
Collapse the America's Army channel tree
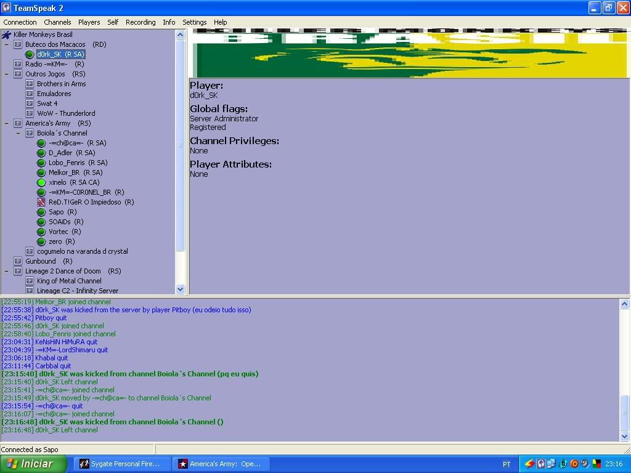(x=6, y=123)
